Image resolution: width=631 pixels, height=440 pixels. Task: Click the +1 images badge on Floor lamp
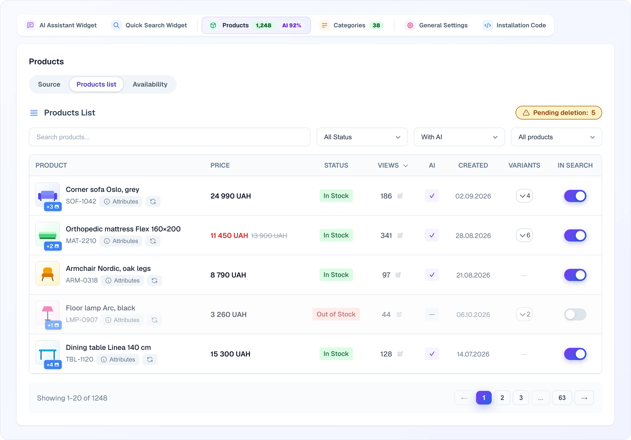coord(53,325)
